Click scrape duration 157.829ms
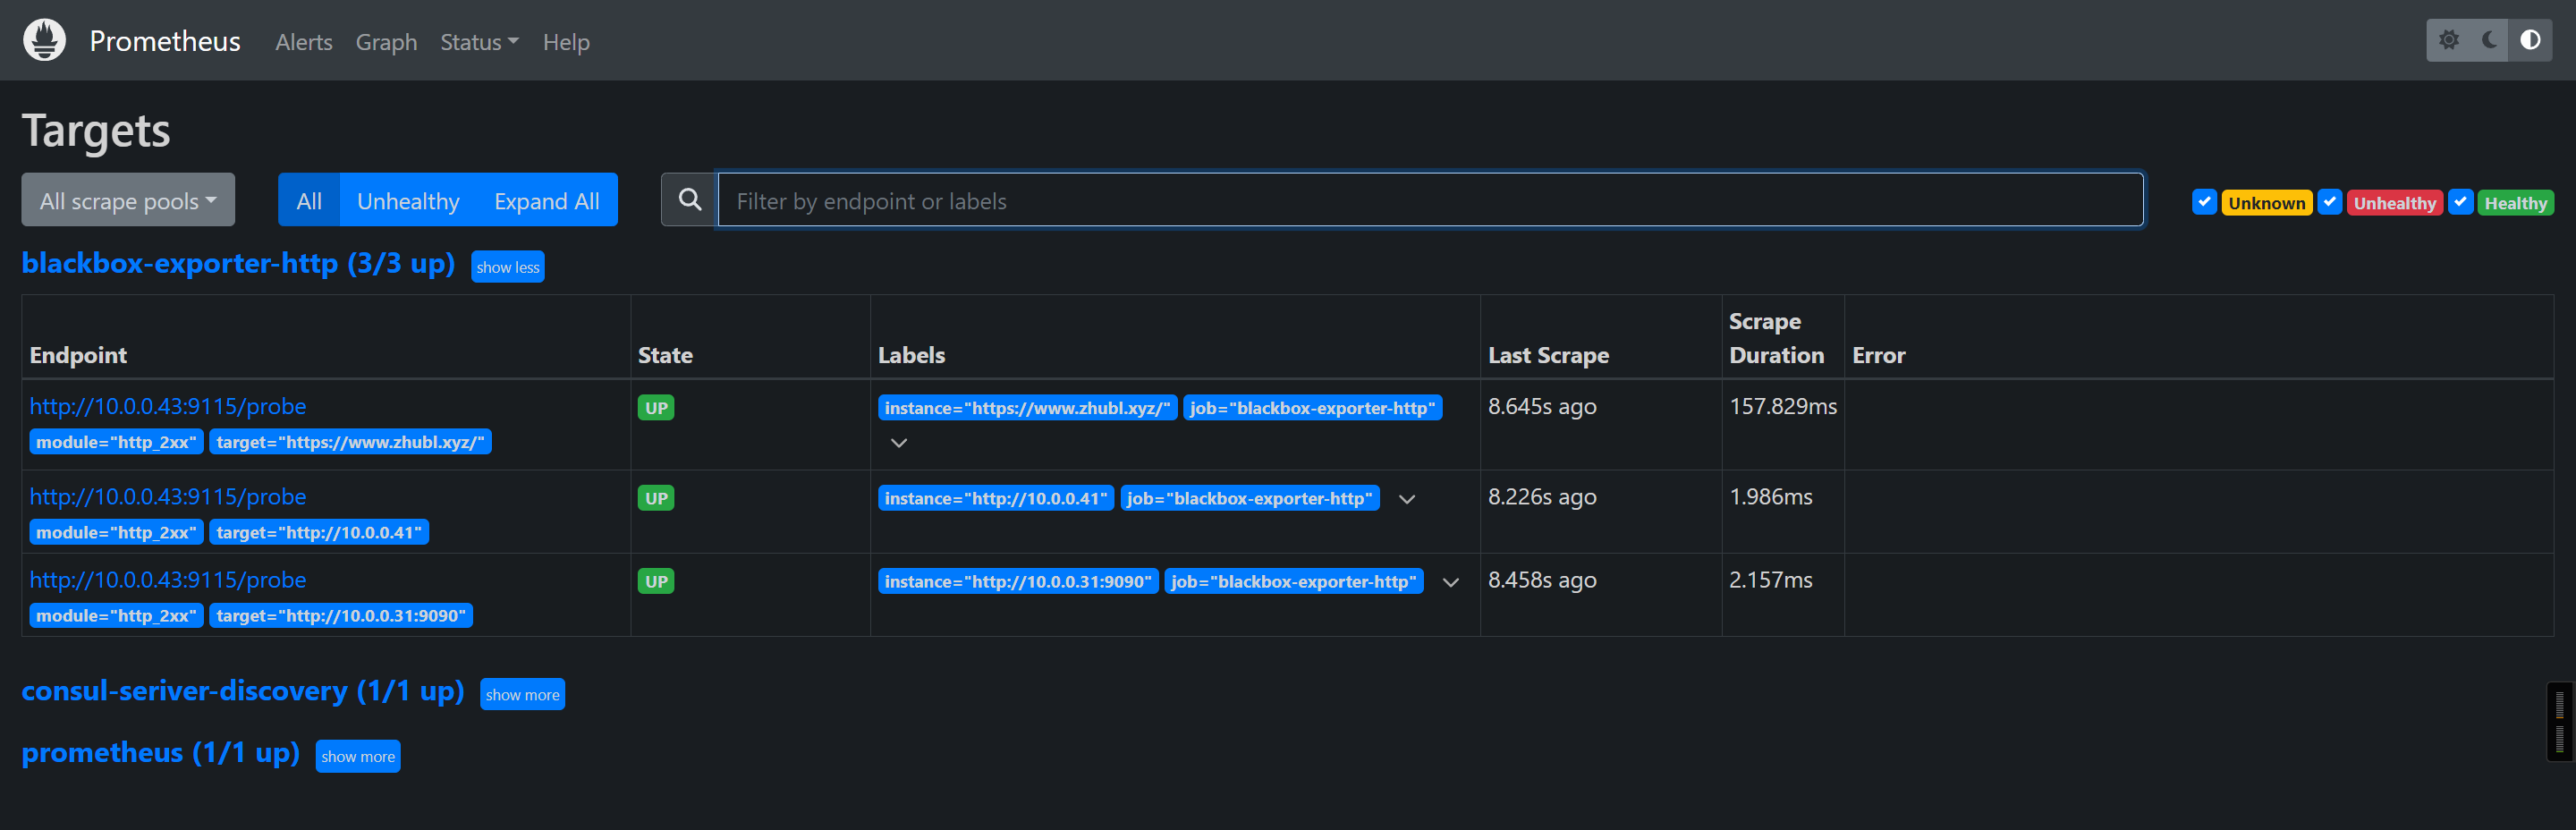The image size is (2576, 830). tap(1783, 406)
